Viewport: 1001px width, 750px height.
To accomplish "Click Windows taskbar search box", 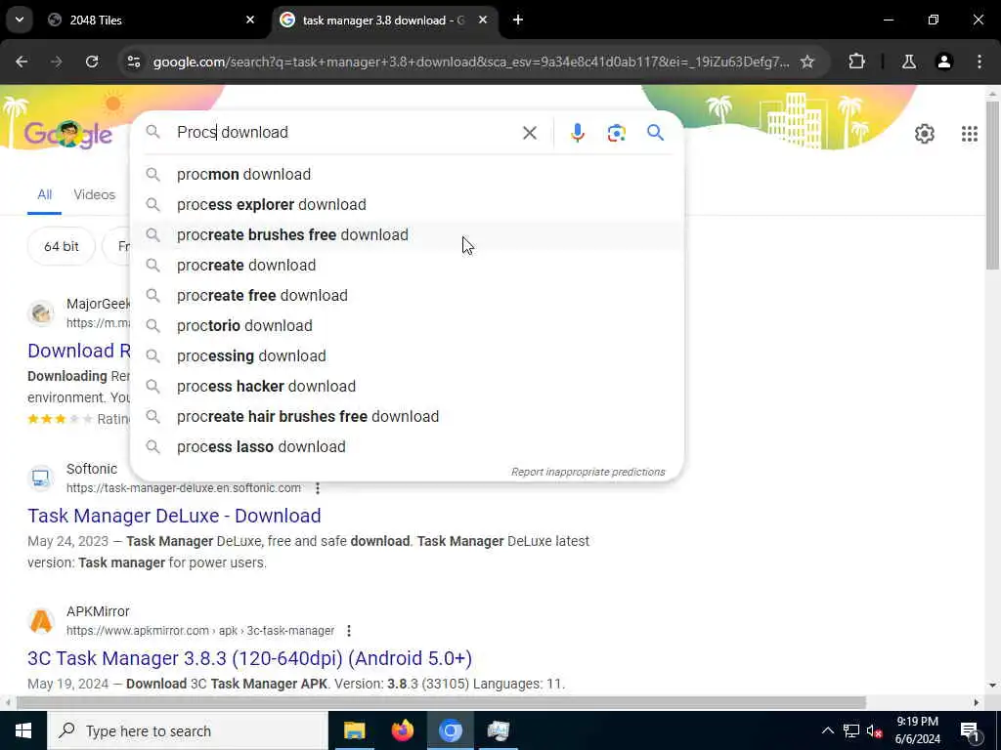I will [x=188, y=730].
